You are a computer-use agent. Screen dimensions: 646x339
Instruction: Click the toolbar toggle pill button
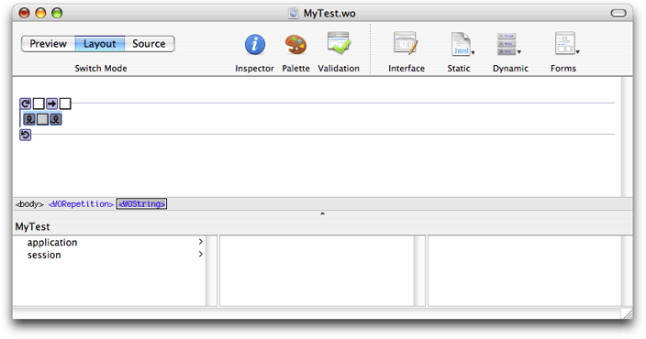(x=618, y=14)
